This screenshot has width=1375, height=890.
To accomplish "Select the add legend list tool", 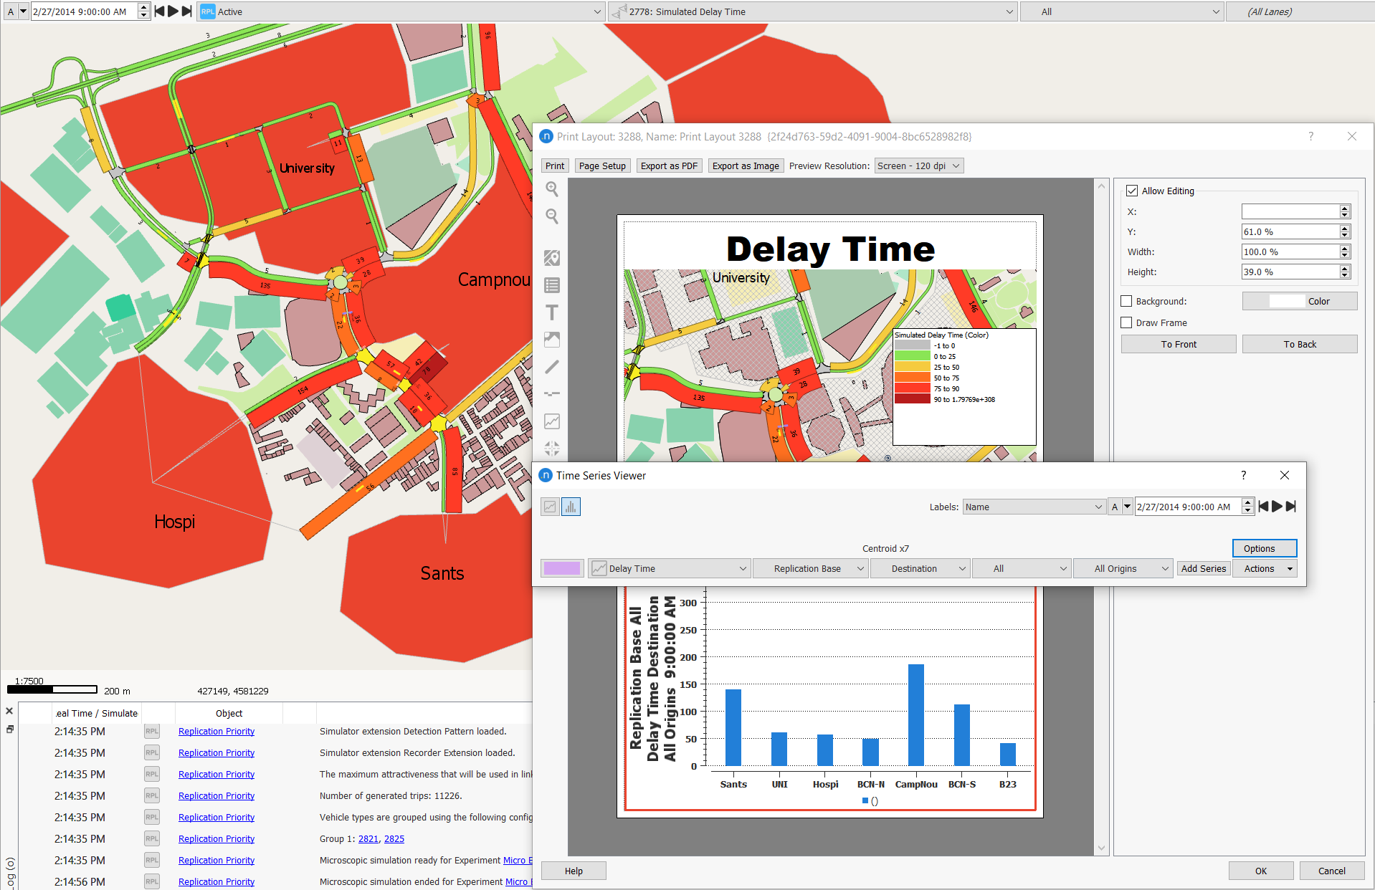I will click(x=552, y=285).
